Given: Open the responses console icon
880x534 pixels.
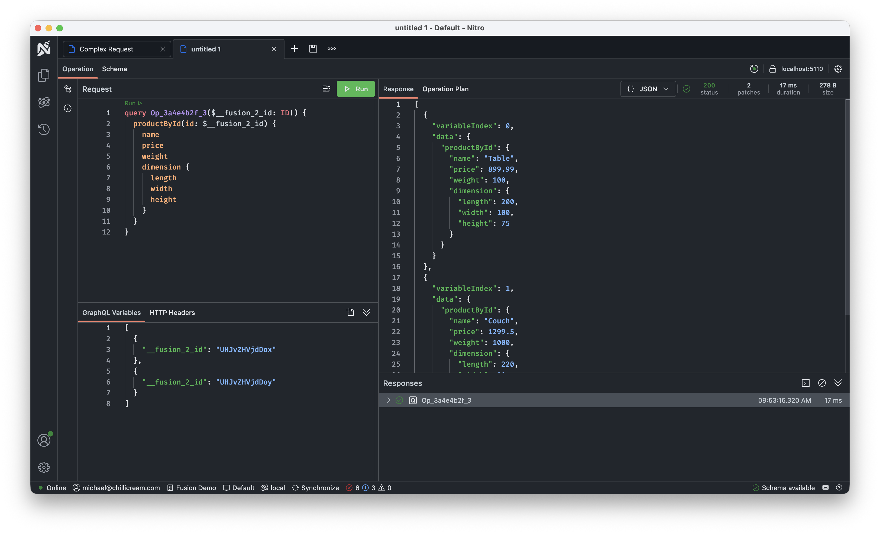Looking at the screenshot, I should [806, 383].
